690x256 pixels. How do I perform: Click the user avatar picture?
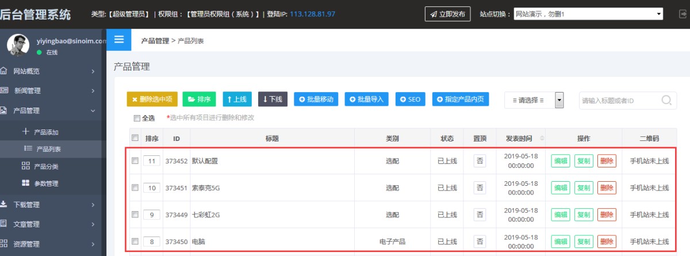18,45
